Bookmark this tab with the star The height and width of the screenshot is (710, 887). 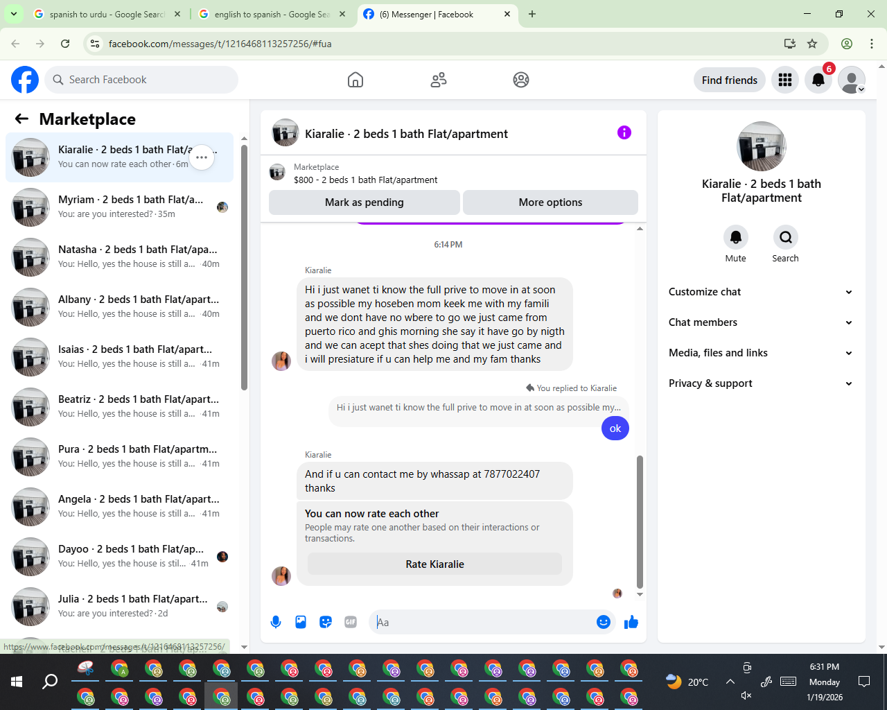click(812, 44)
